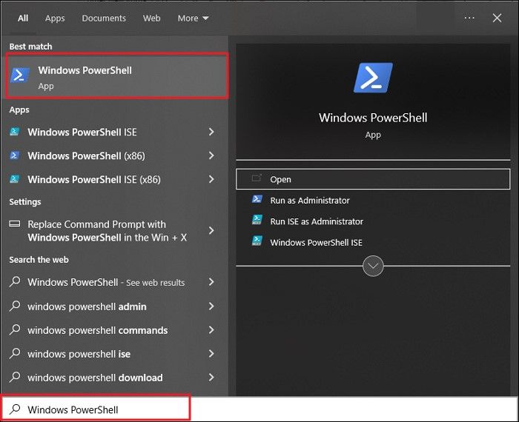Click the magnifier icon beside 'windows powershell ise'
This screenshot has width=519, height=422.
pos(15,354)
